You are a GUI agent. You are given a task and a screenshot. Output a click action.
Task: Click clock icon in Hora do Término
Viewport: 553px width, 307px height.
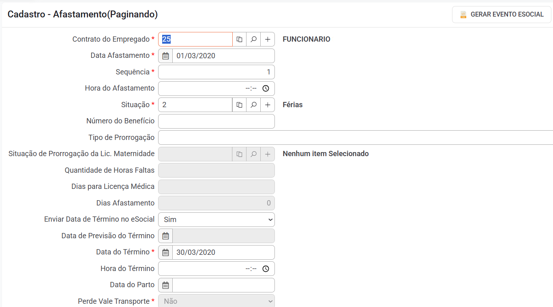pos(266,269)
